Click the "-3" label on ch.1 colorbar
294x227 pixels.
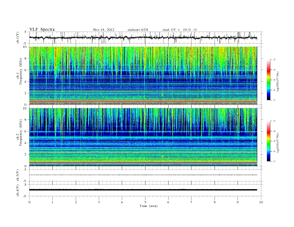[274, 60]
